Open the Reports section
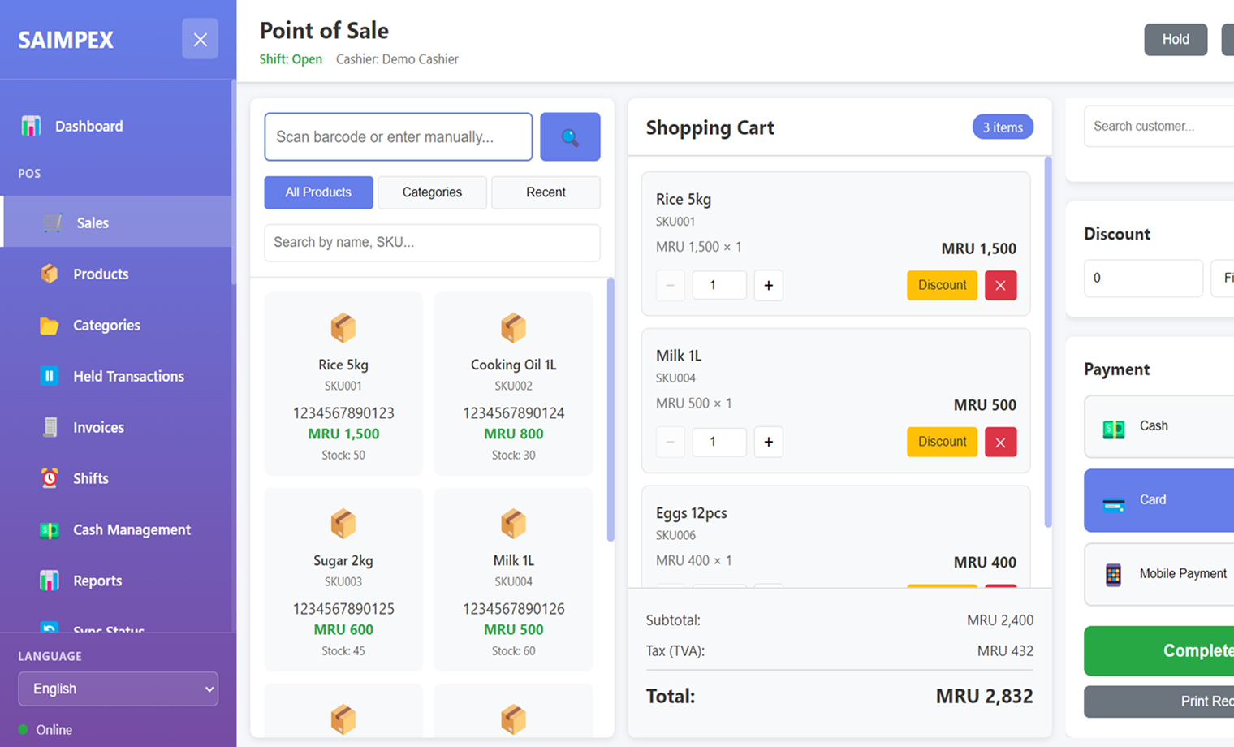 click(x=97, y=581)
